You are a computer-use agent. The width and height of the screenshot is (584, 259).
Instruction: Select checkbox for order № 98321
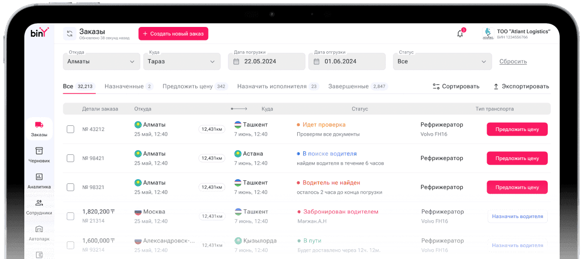70,188
